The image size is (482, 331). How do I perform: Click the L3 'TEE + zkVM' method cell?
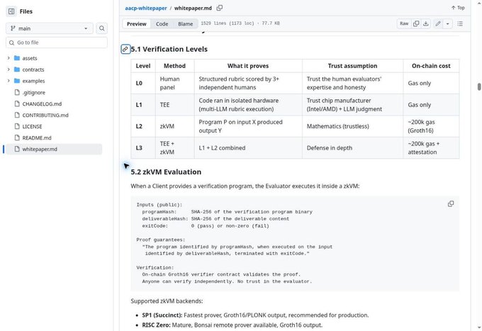point(174,148)
